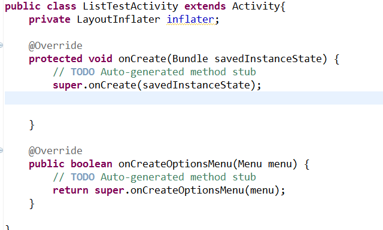Click the Activity superclass name

(256, 7)
